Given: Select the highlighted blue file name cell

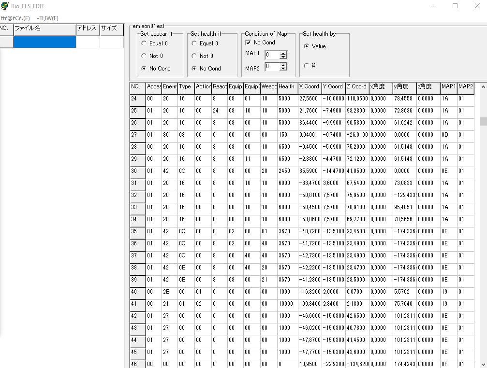Looking at the screenshot, I should pos(44,42).
